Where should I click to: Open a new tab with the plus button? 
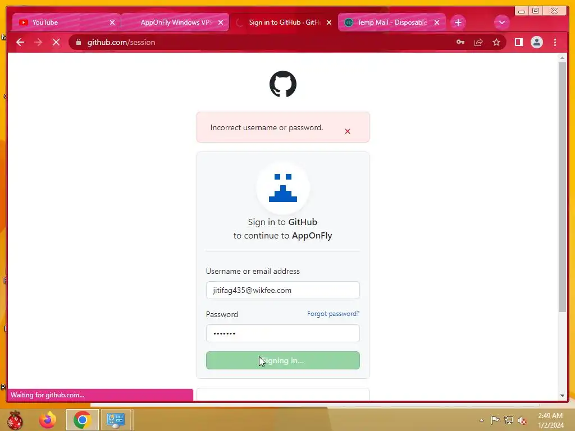[x=458, y=22]
